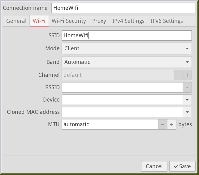Expand the Cloned MAC address dropdown arrow

click(187, 112)
